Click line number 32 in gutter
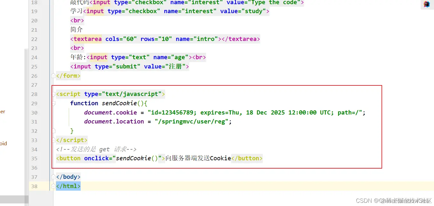 pos(34,131)
